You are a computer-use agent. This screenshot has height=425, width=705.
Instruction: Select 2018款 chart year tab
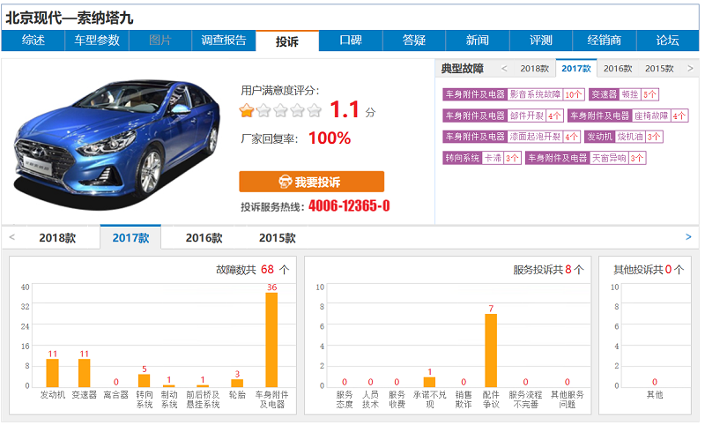pyautogui.click(x=57, y=238)
